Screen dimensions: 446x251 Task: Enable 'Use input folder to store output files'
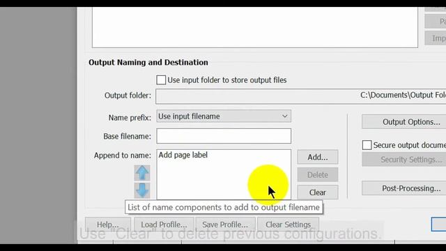[x=161, y=80]
